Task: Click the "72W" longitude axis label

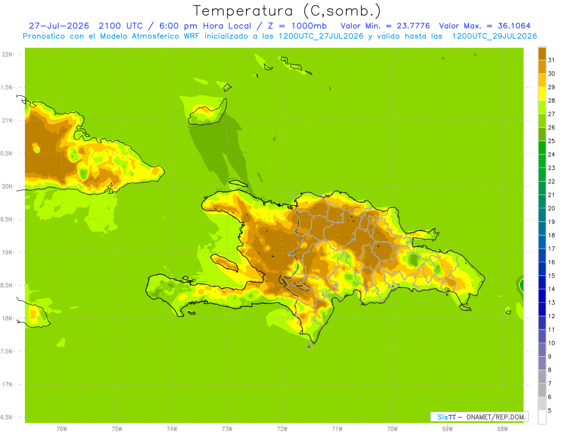Action: [x=282, y=429]
